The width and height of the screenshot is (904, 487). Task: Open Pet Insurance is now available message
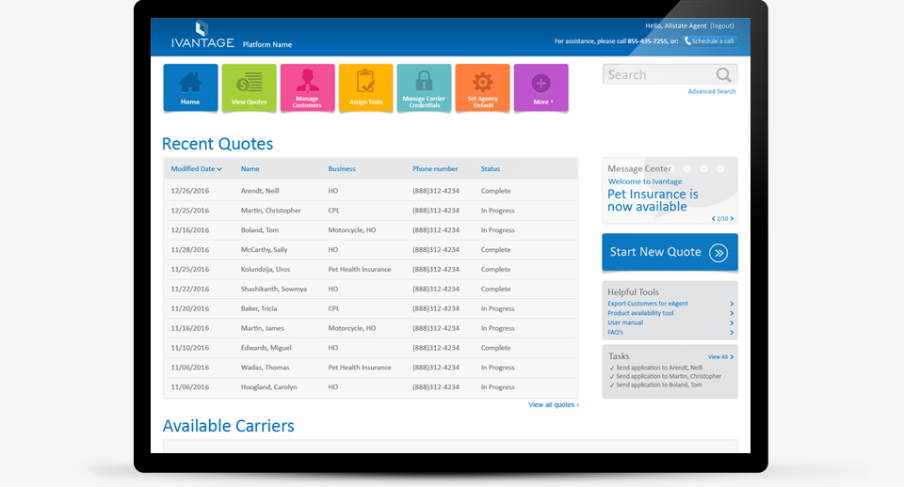coord(653,200)
